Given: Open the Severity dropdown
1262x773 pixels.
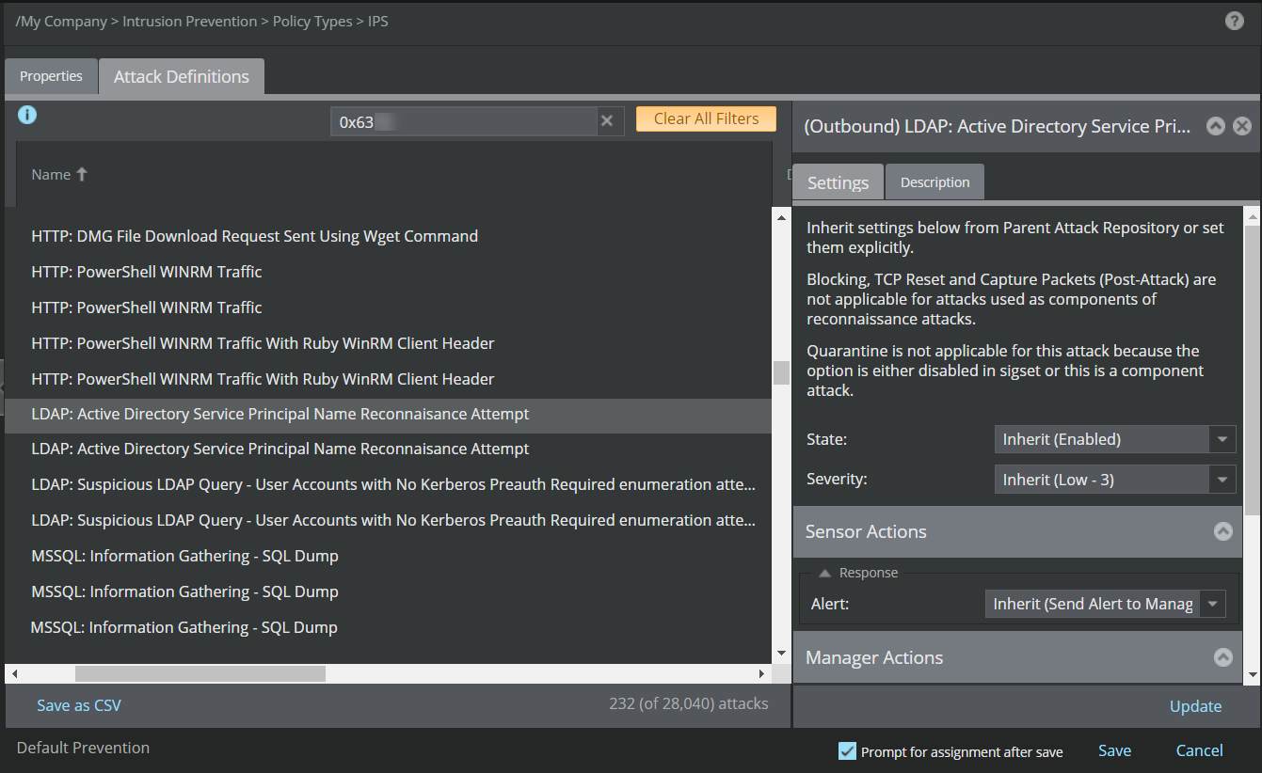Looking at the screenshot, I should [x=1222, y=480].
